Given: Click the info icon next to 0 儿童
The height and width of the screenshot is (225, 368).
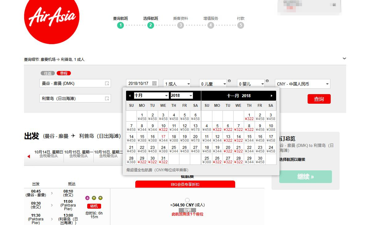Looking at the screenshot, I should point(230,81).
